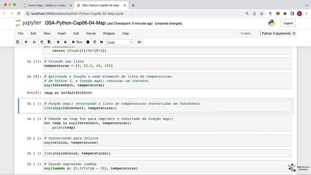The width and height of the screenshot is (311, 175).
Task: Open a new browser tab
Action: tap(133, 5)
